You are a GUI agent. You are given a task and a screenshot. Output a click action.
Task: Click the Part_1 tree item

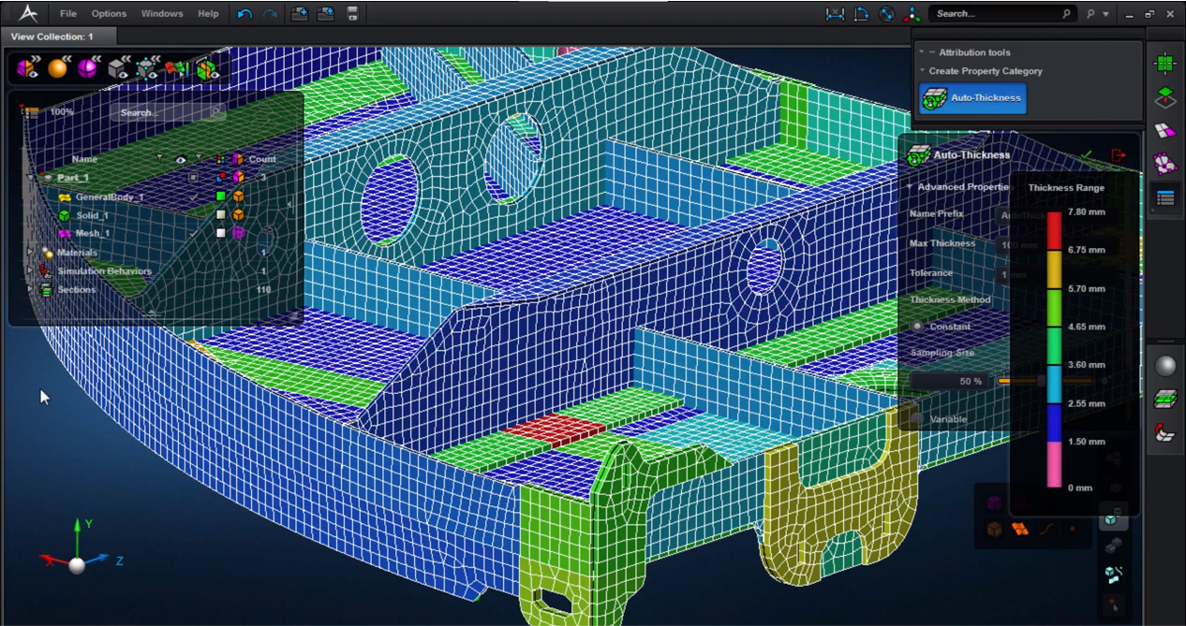pos(73,178)
